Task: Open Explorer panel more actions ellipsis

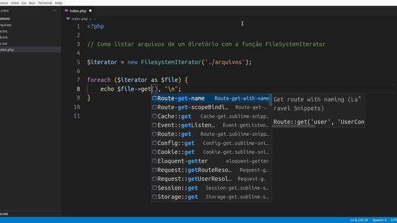Action: pos(55,11)
